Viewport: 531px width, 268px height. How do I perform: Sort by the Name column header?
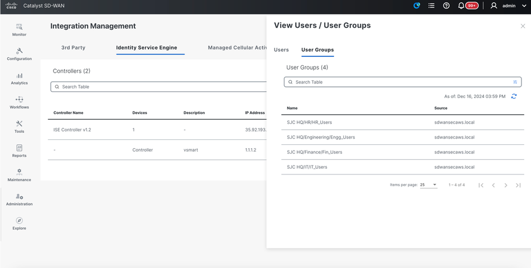tap(292, 108)
